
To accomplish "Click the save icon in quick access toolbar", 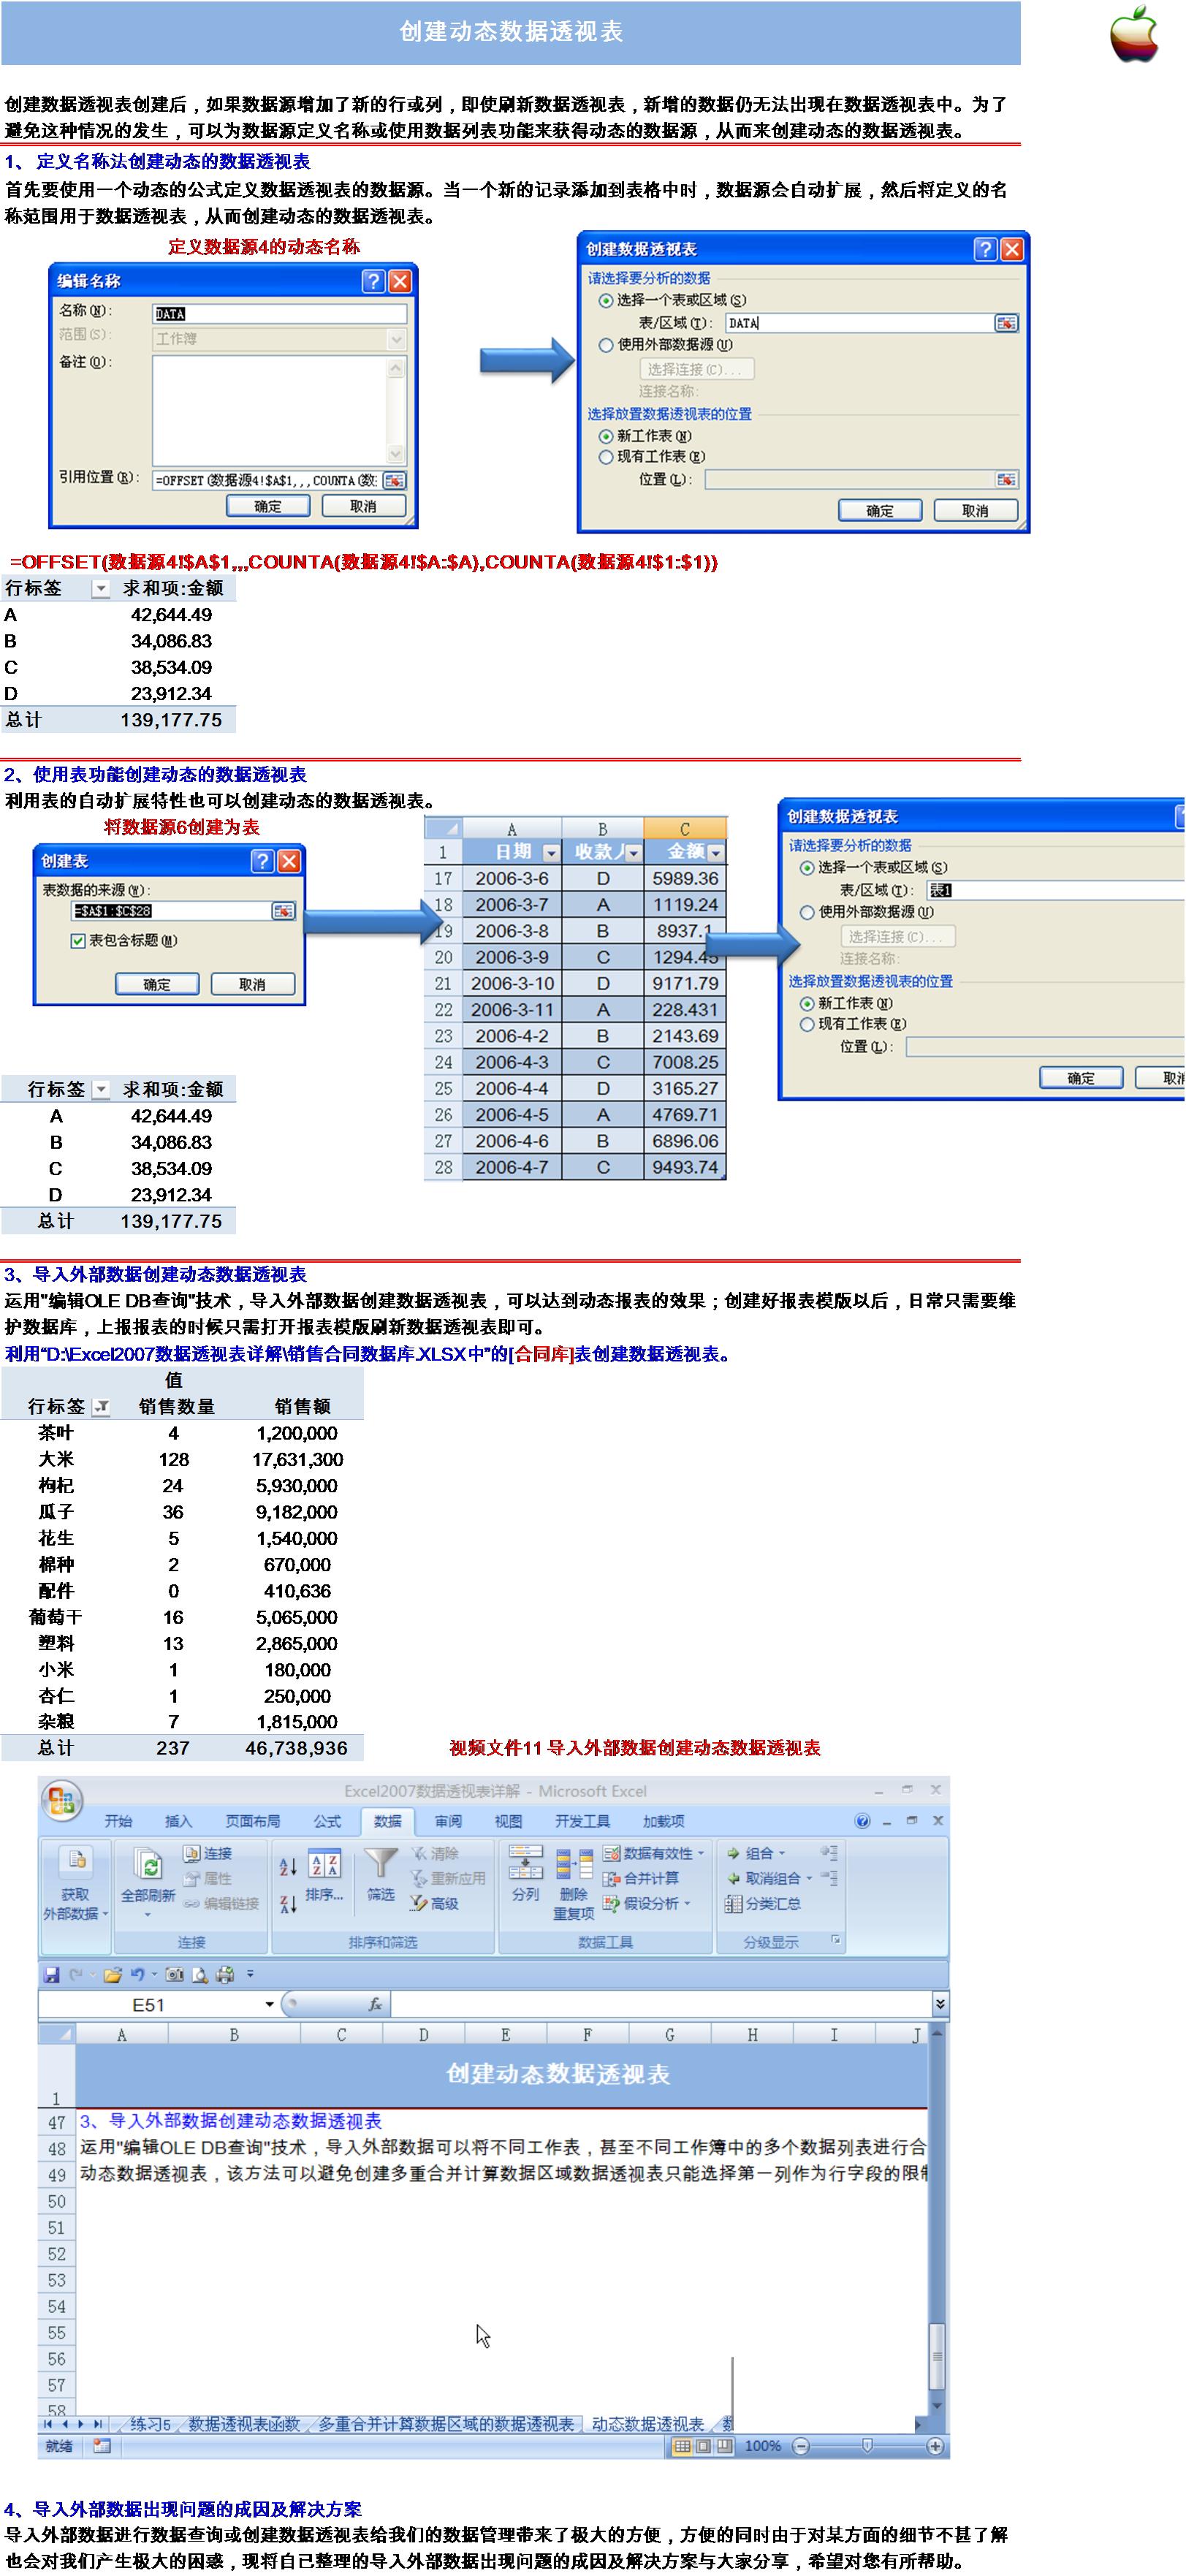I will click(52, 1974).
